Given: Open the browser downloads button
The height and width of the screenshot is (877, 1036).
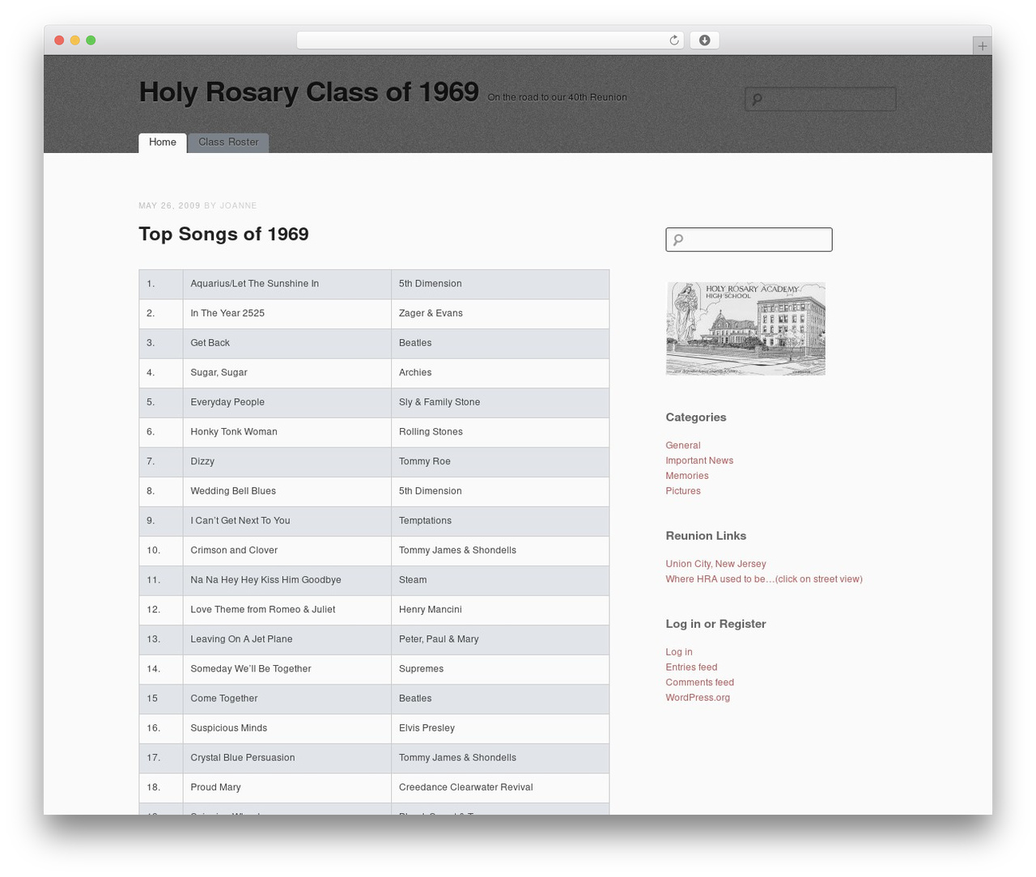Looking at the screenshot, I should (704, 40).
